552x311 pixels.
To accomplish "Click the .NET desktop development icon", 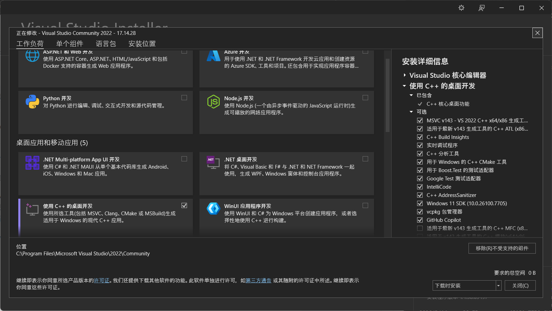I will (x=214, y=163).
